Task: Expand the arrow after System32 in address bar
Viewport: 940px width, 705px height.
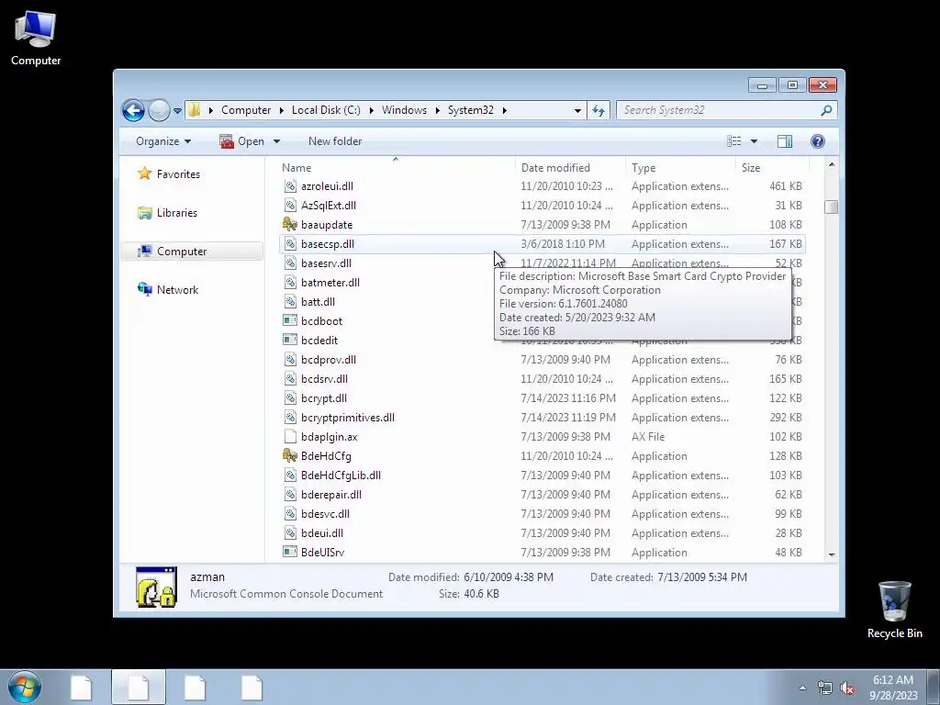Action: tap(505, 110)
